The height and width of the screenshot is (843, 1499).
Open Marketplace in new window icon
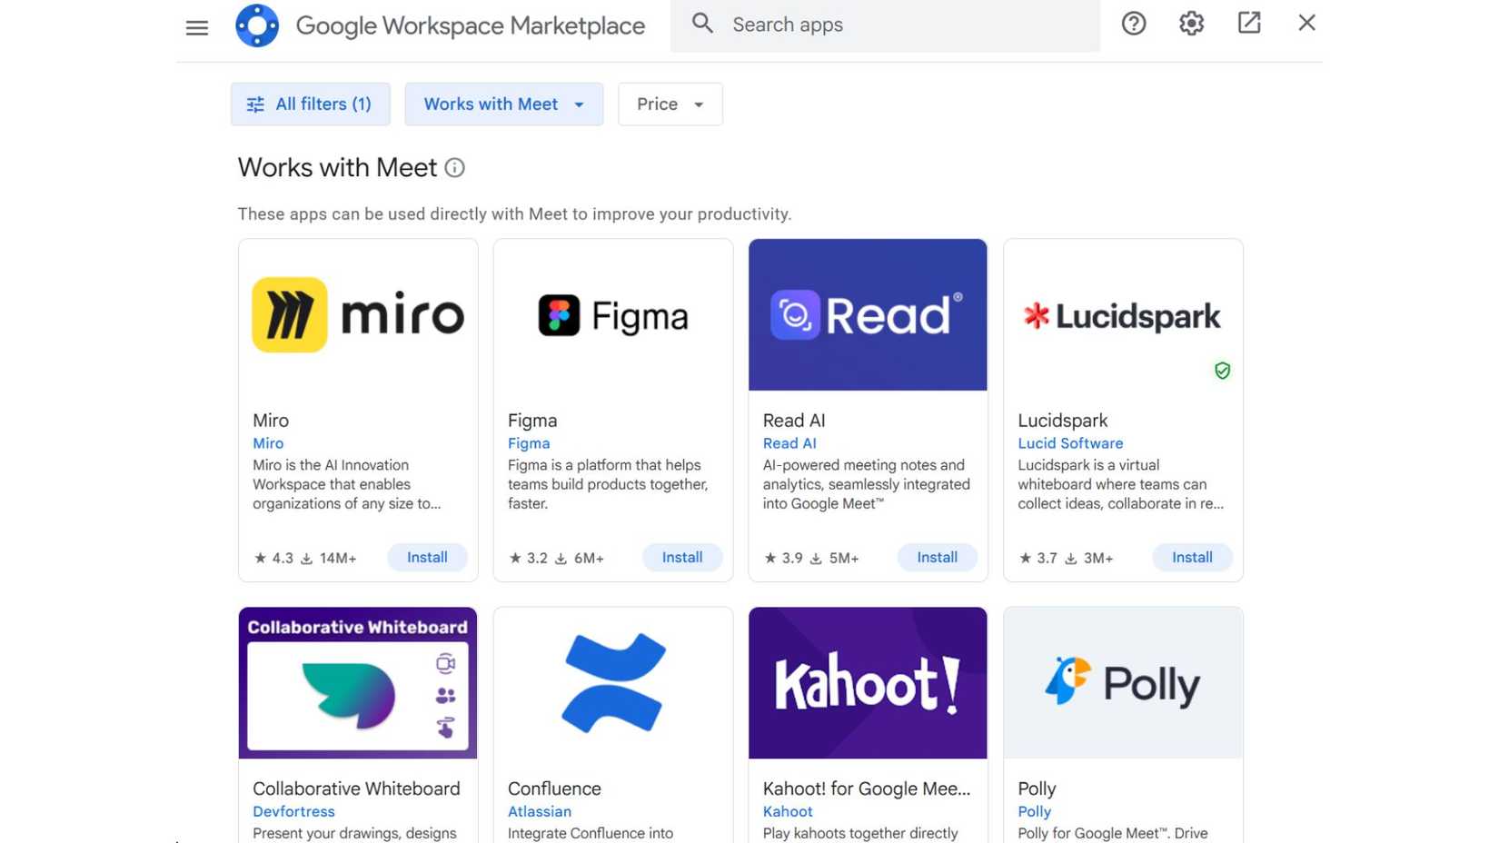(1249, 23)
